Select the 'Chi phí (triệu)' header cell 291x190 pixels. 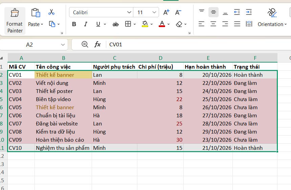tap(160, 67)
